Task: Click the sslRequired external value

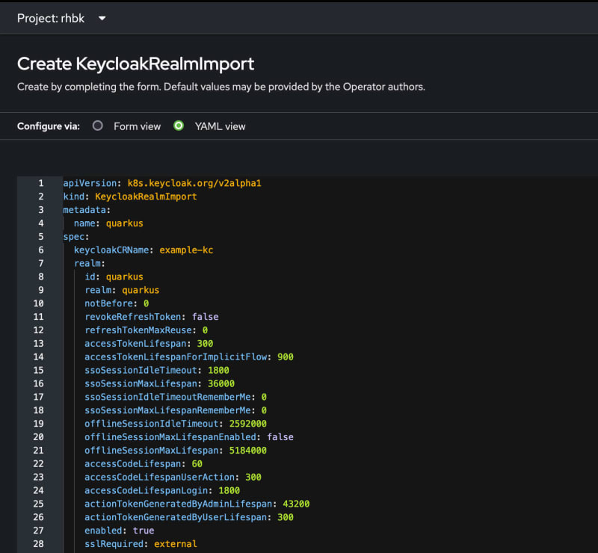Action: pos(175,544)
